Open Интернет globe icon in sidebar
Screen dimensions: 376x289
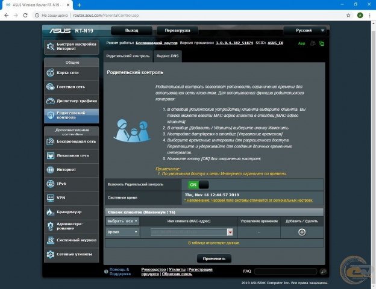[x=51, y=170]
